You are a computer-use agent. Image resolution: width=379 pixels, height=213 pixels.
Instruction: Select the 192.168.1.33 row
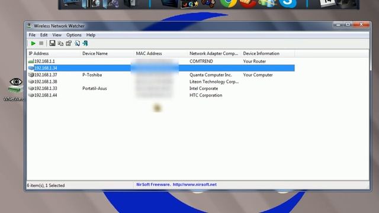click(x=161, y=88)
